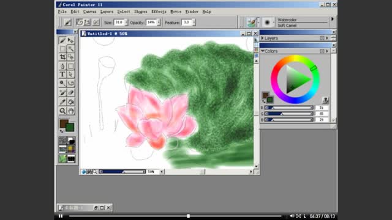The width and height of the screenshot is (392, 220).
Task: Click the Size input field
Action: [119, 23]
